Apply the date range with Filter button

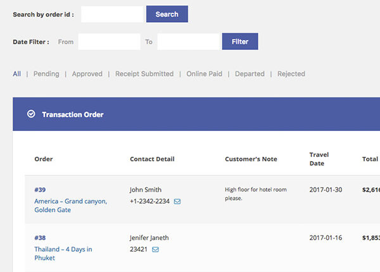point(239,42)
